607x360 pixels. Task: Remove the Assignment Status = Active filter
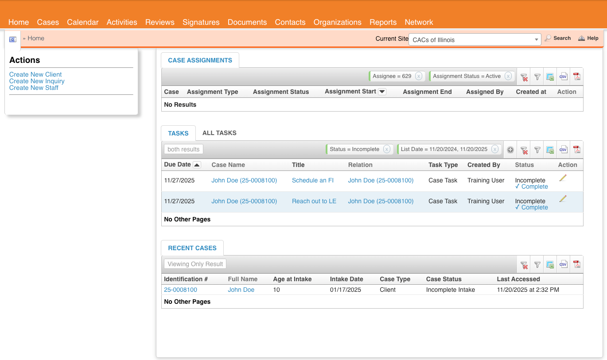(x=508, y=76)
